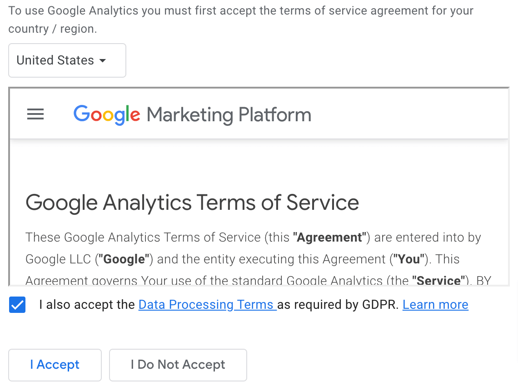Click the 'as required by GDPR' text
Viewport: 518px width, 386px height.
pyautogui.click(x=338, y=304)
